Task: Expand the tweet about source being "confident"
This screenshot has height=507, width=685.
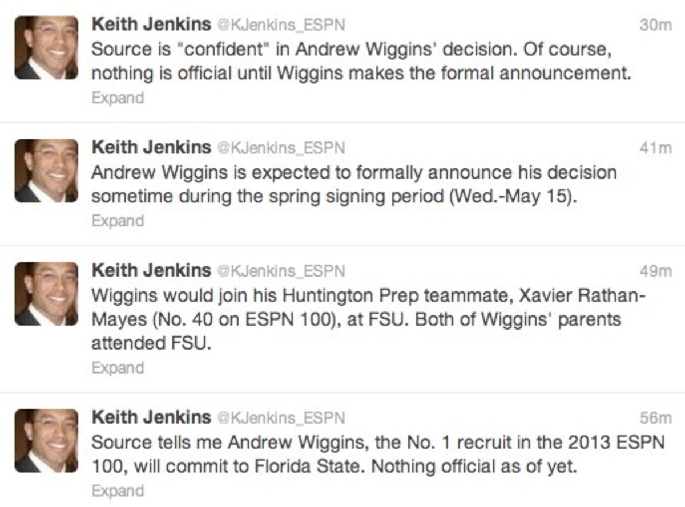Action: click(x=118, y=98)
